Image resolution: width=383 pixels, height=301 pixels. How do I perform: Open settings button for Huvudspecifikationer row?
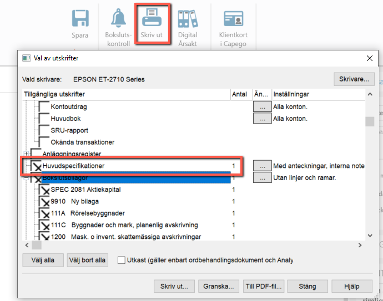tap(263, 166)
